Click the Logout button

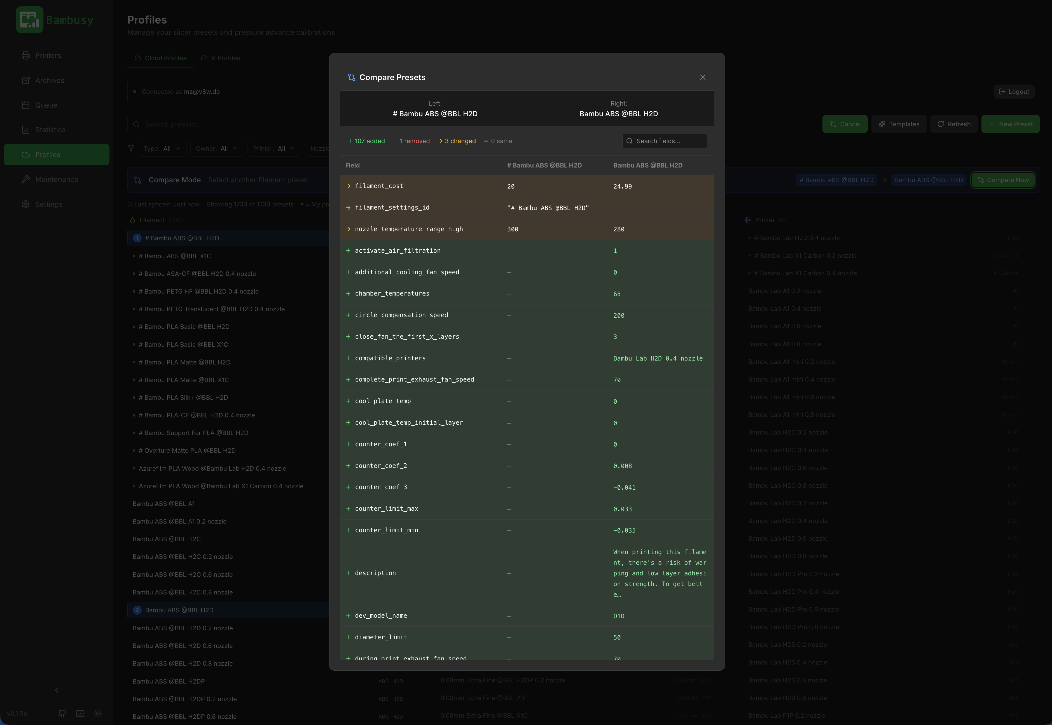click(1014, 92)
